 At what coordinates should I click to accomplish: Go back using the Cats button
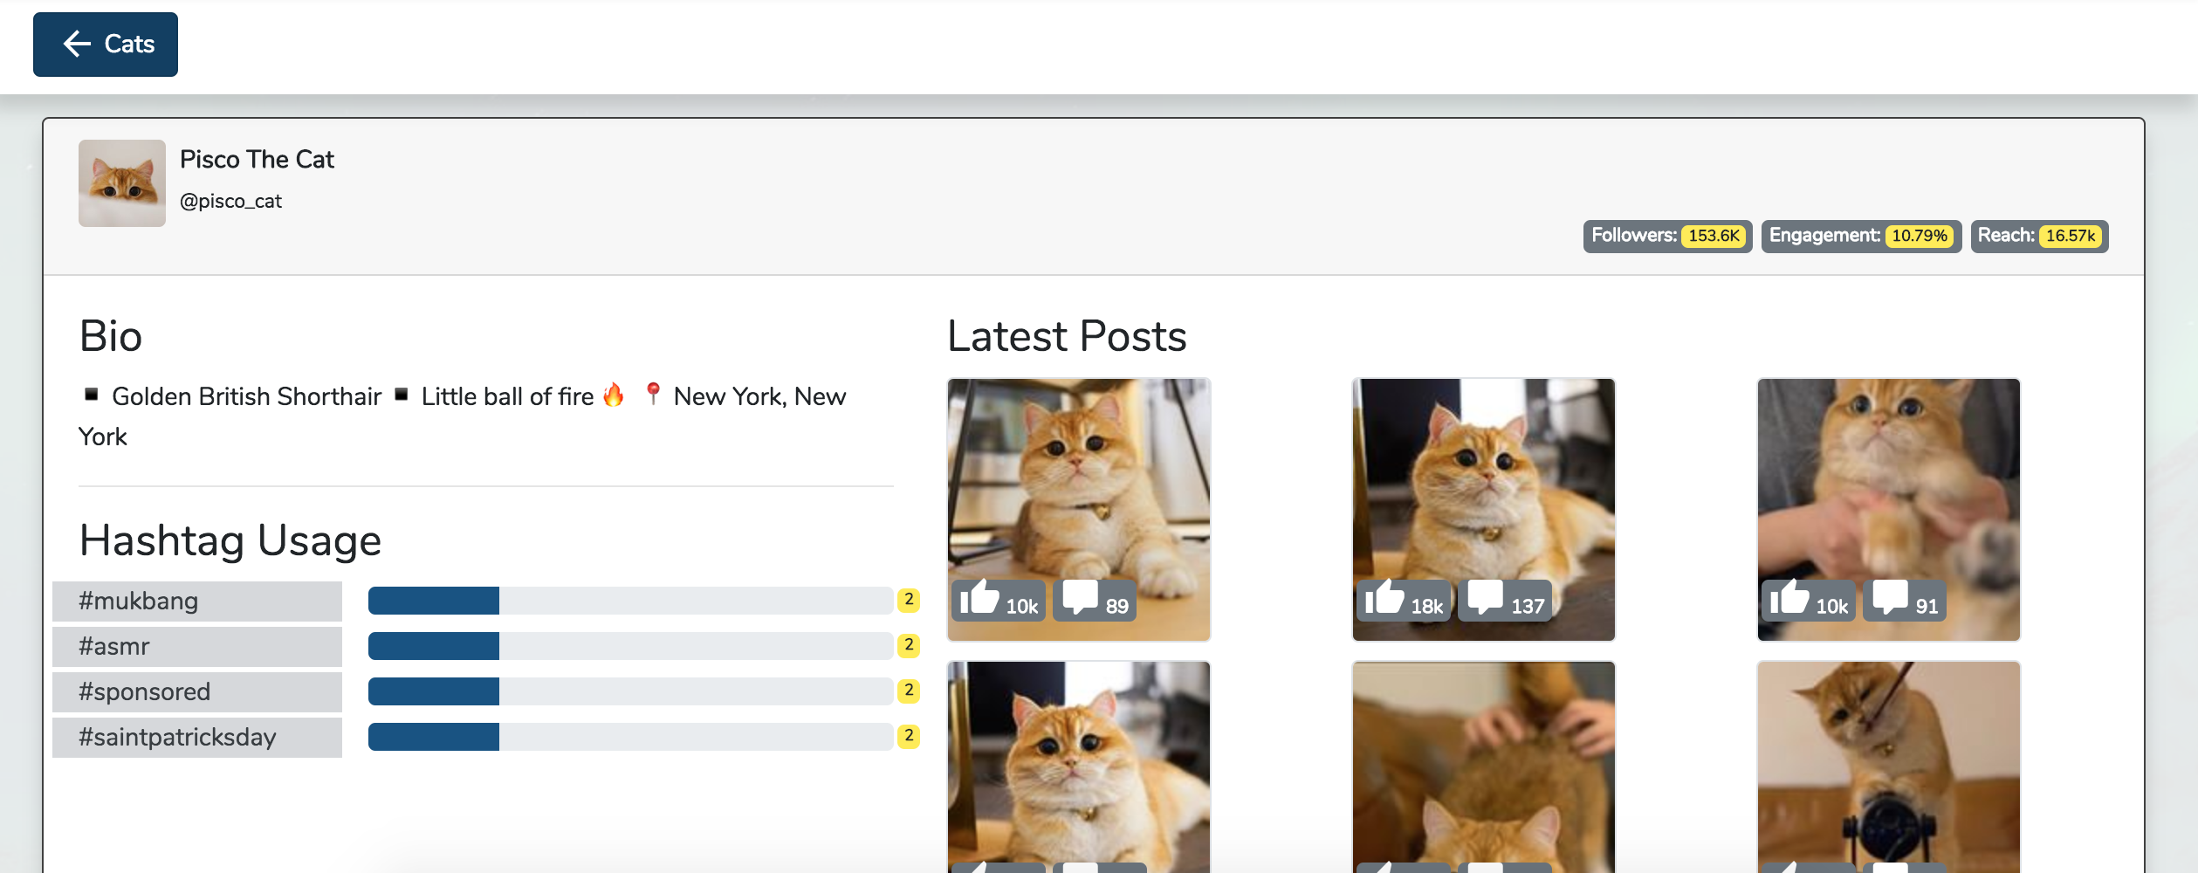tap(106, 45)
